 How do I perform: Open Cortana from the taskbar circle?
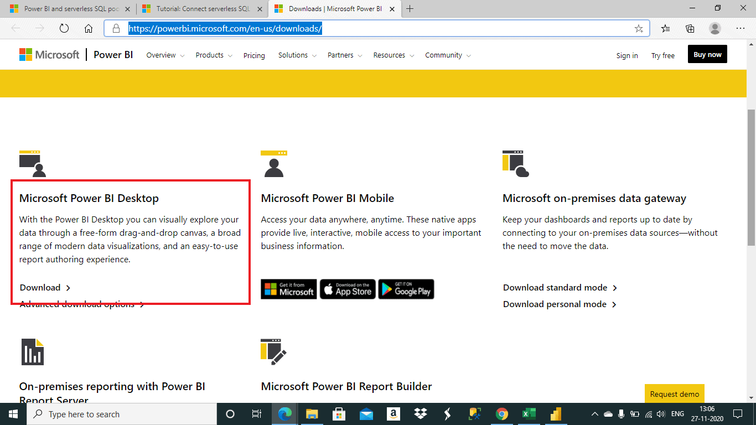point(230,414)
